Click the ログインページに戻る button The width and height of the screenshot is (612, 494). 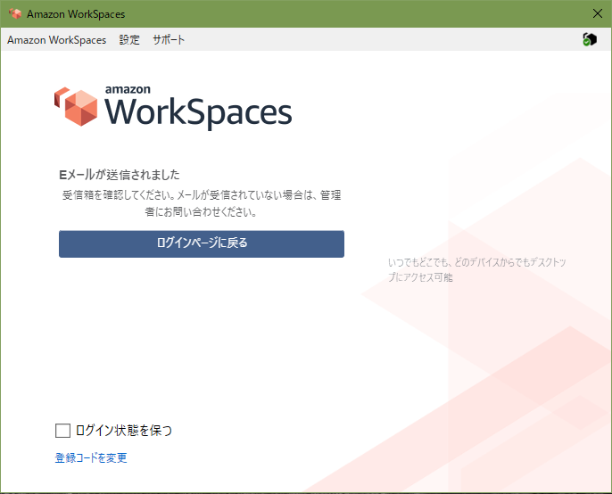(x=202, y=243)
